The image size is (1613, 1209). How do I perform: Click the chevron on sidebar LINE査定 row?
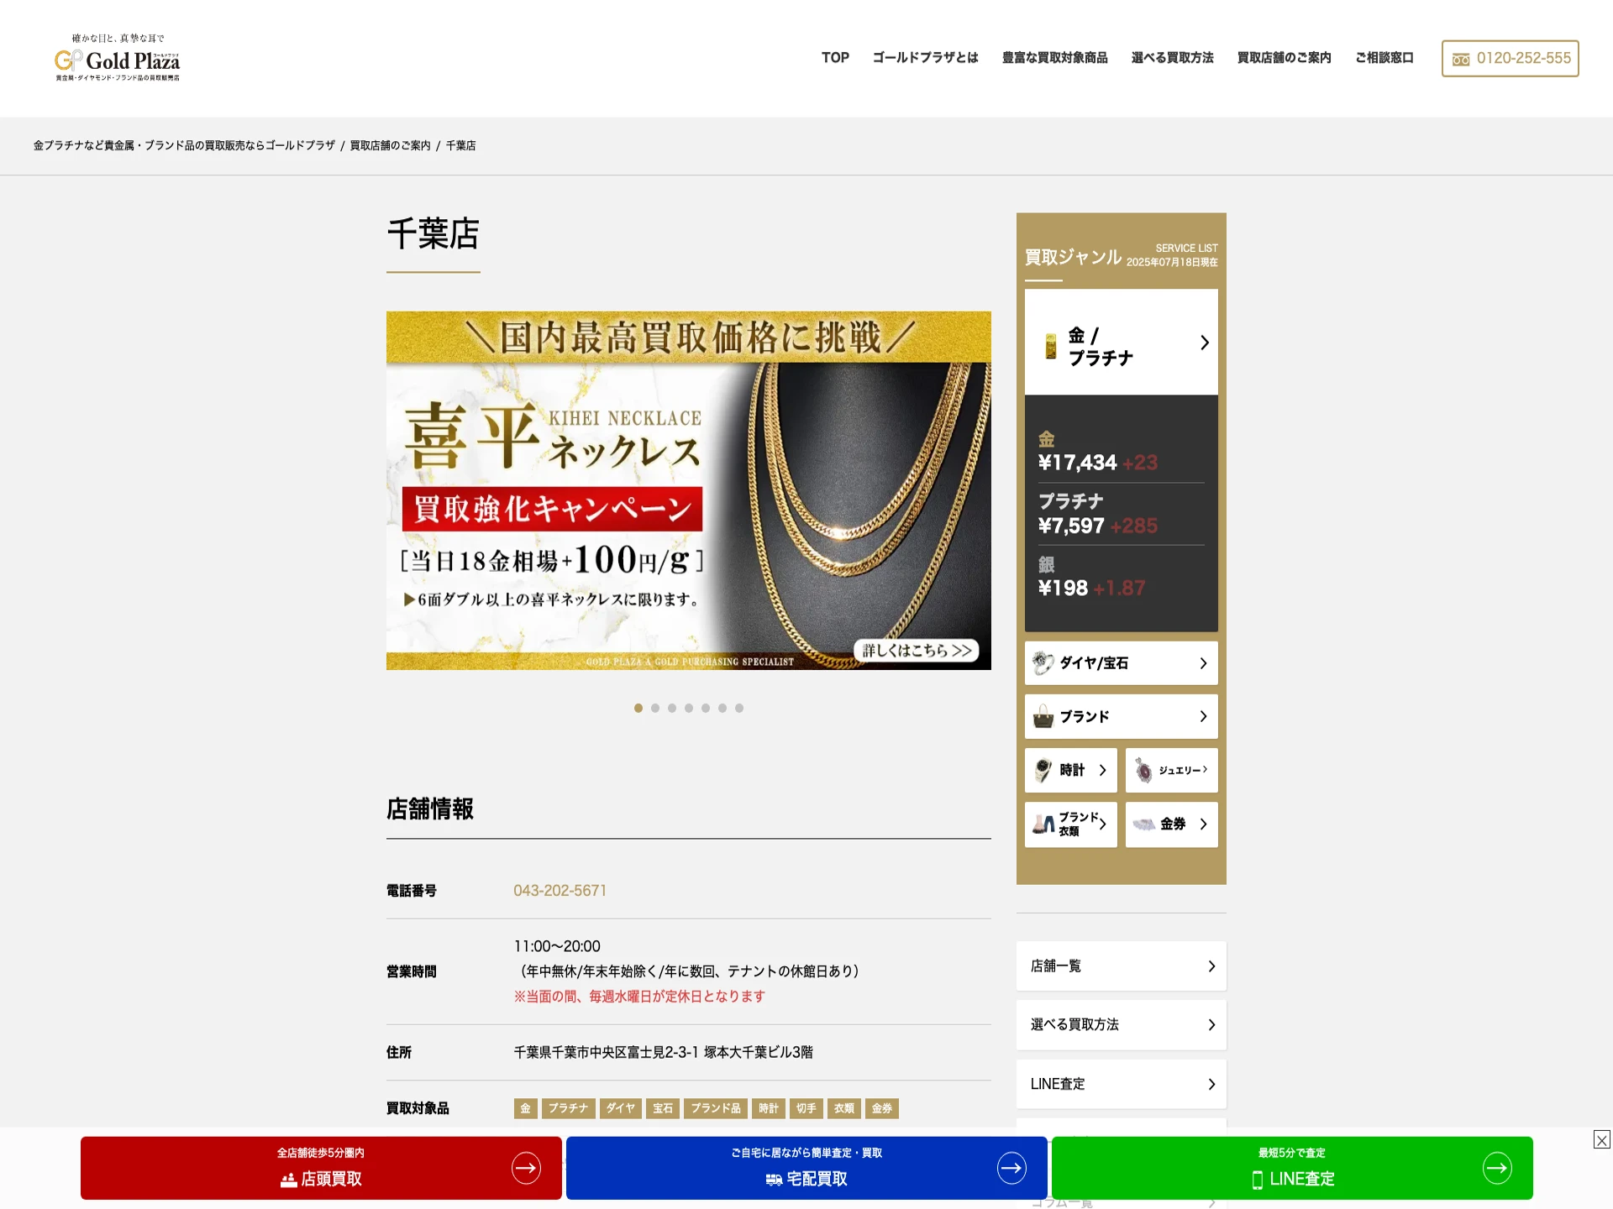coord(1211,1085)
